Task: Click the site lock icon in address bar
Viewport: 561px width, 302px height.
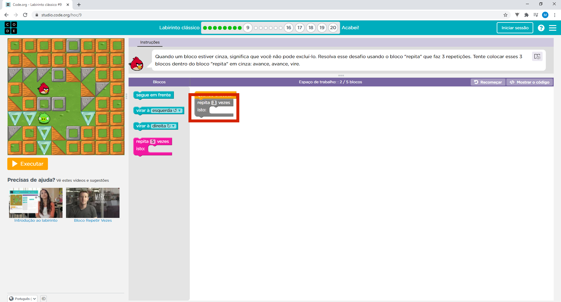Action: 37,15
